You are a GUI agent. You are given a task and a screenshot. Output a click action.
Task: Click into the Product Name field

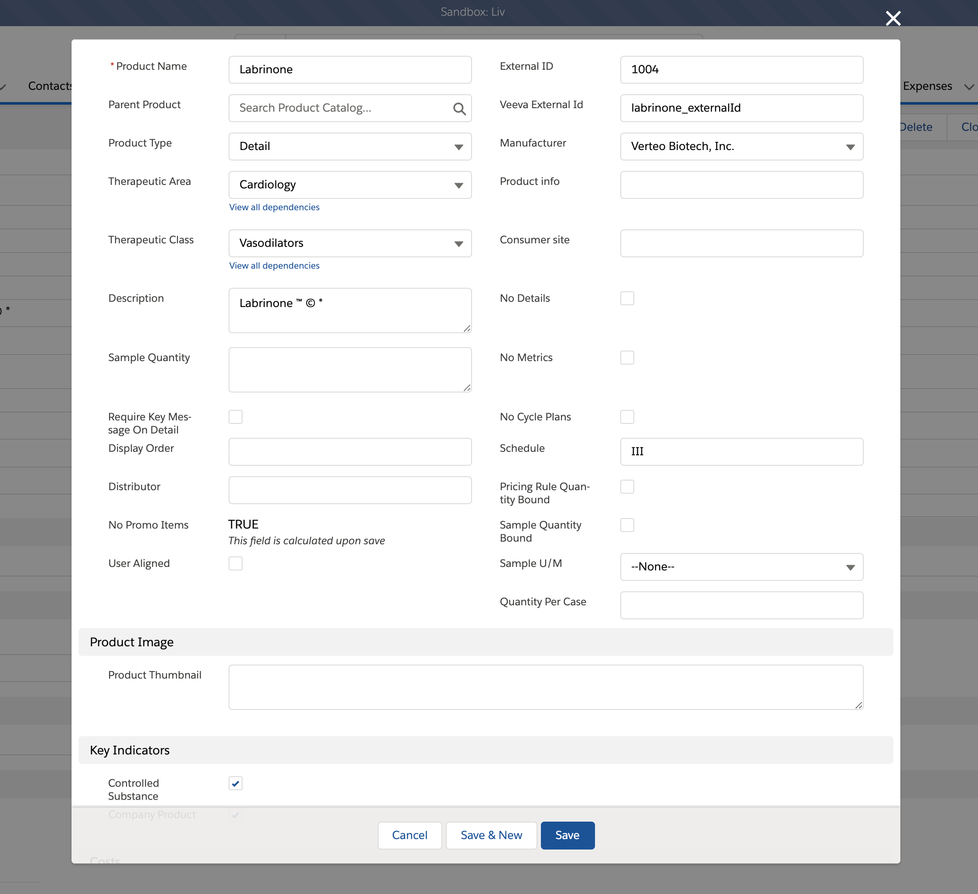(350, 69)
